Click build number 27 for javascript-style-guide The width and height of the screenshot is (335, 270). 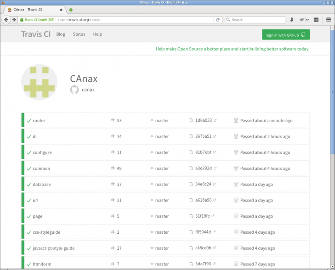pos(119,248)
